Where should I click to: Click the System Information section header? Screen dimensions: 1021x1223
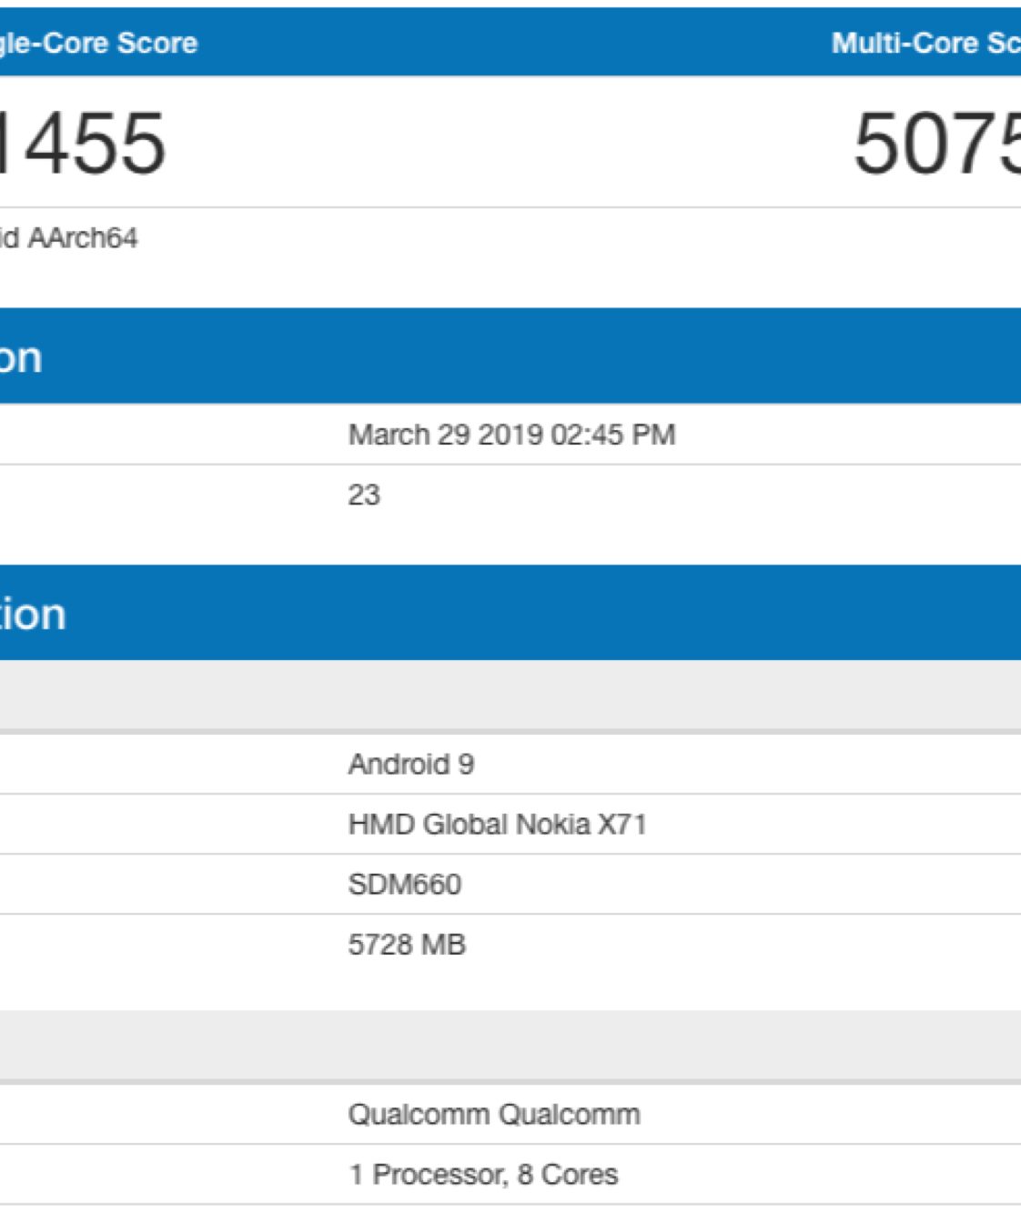click(33, 614)
